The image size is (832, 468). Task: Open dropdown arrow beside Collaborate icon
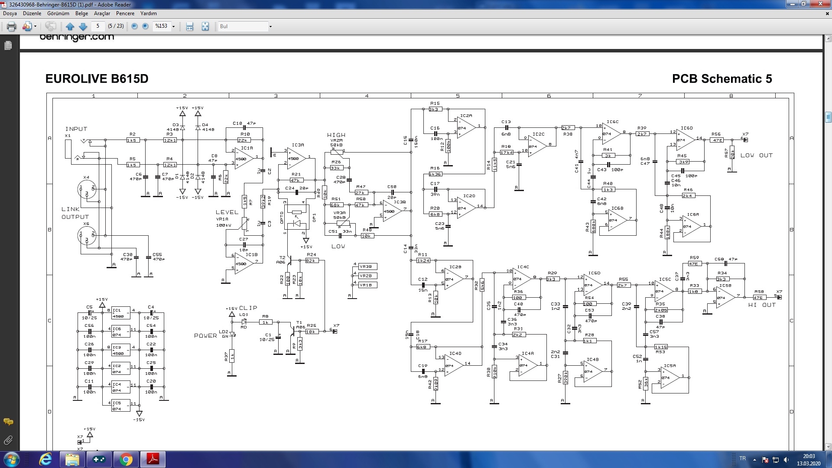point(35,26)
